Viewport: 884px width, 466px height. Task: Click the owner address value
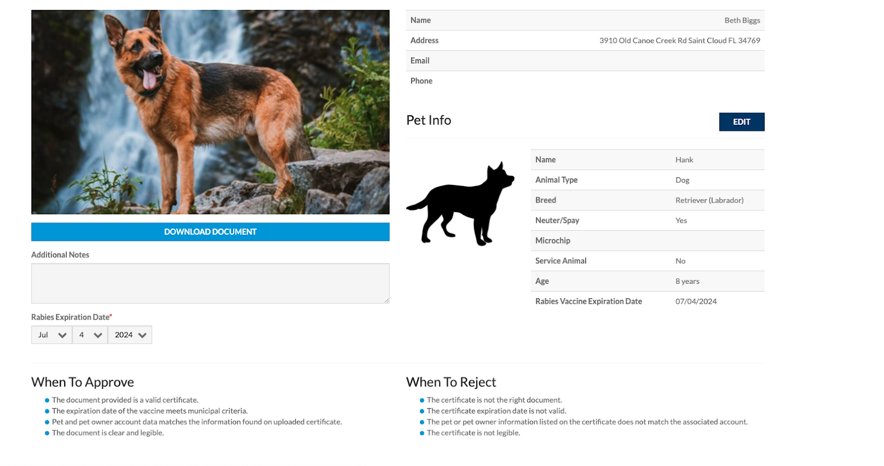680,41
